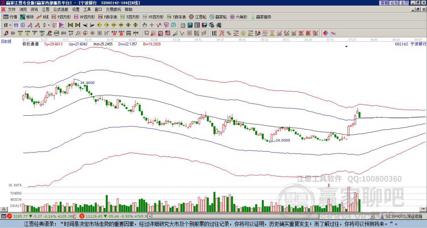Open the 赢家轮 tool

coord(218,17)
